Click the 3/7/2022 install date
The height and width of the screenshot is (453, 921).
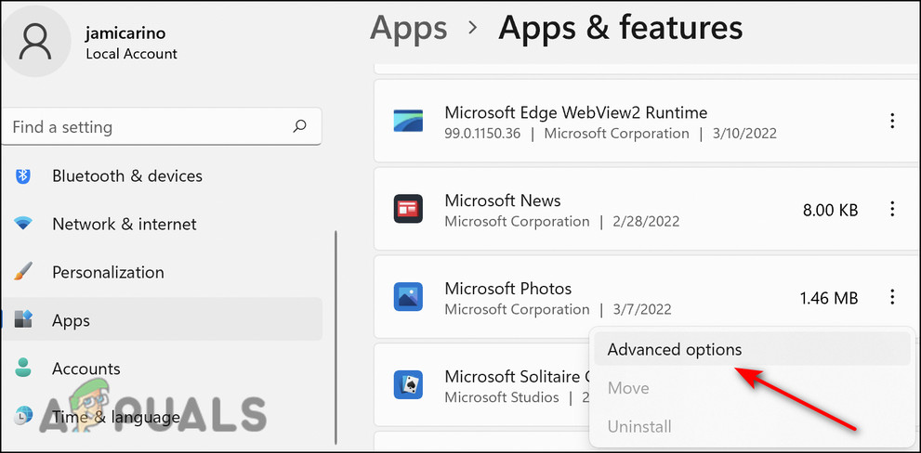[643, 310]
